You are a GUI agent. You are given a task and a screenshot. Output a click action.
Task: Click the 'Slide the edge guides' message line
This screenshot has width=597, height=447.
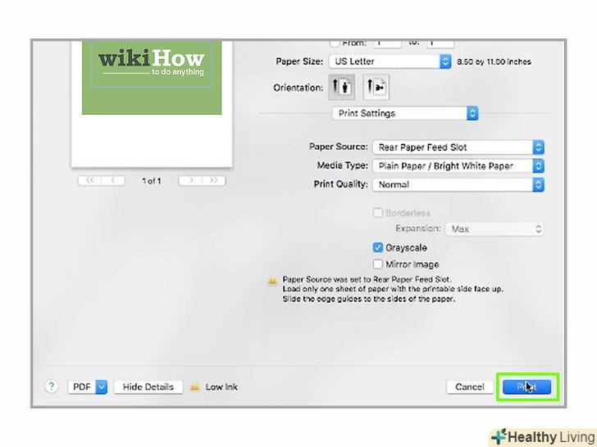coord(368,299)
